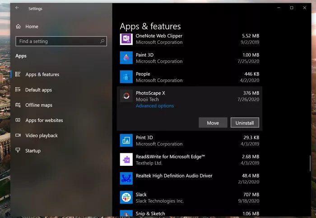Viewport: 316px width, 218px height.
Task: Click the Slack Technologies Inc. publisher text
Action: pyautogui.click(x=160, y=201)
